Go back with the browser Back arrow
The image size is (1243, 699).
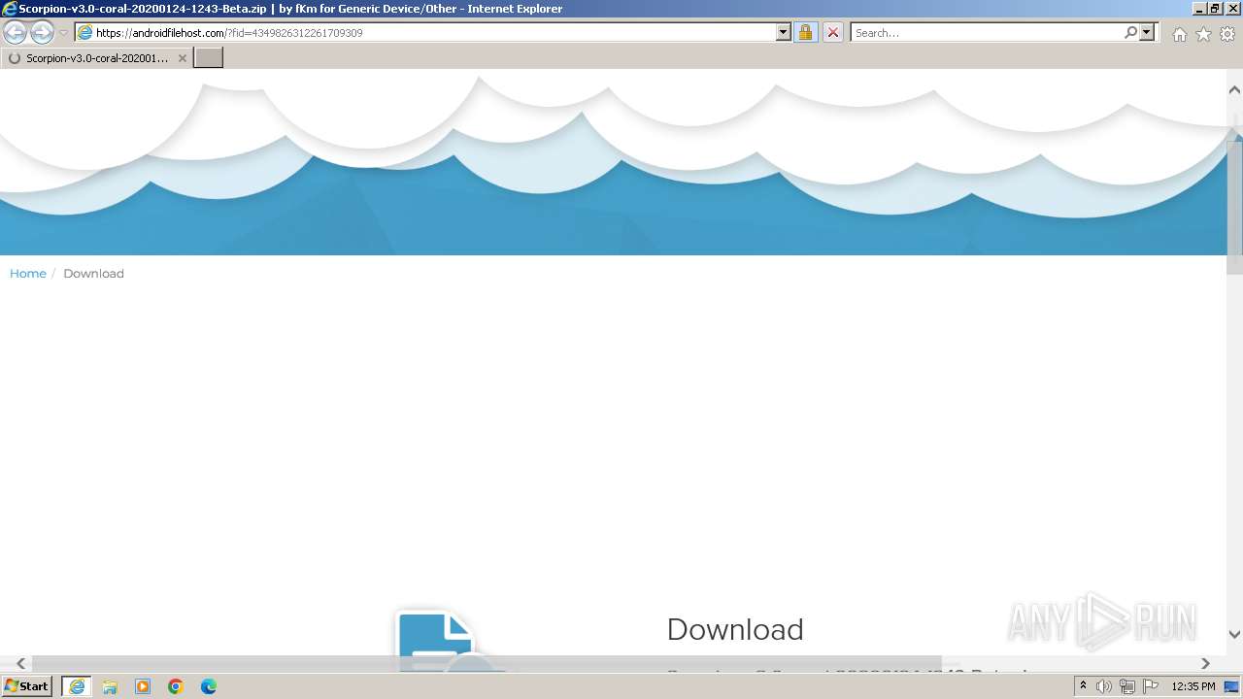pyautogui.click(x=15, y=33)
